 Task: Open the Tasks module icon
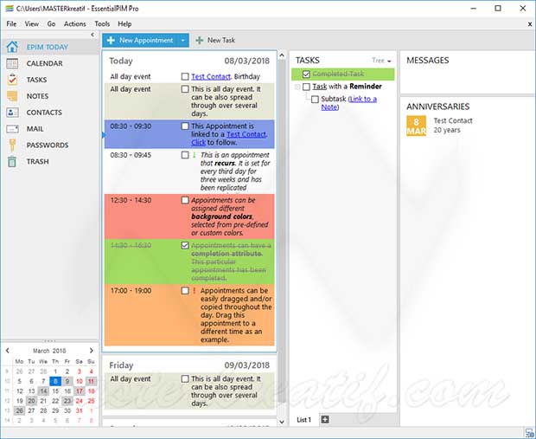[x=12, y=80]
